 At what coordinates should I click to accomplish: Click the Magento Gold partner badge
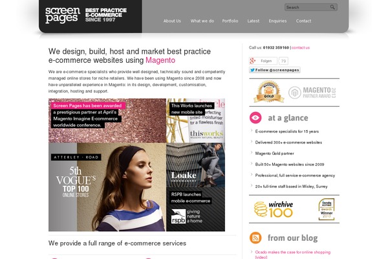[269, 91]
